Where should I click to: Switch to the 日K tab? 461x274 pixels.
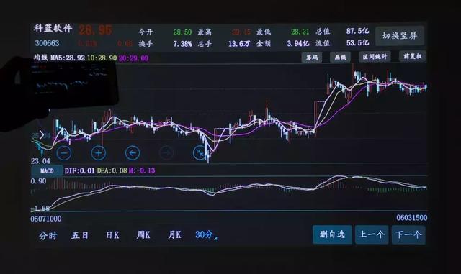coord(112,235)
